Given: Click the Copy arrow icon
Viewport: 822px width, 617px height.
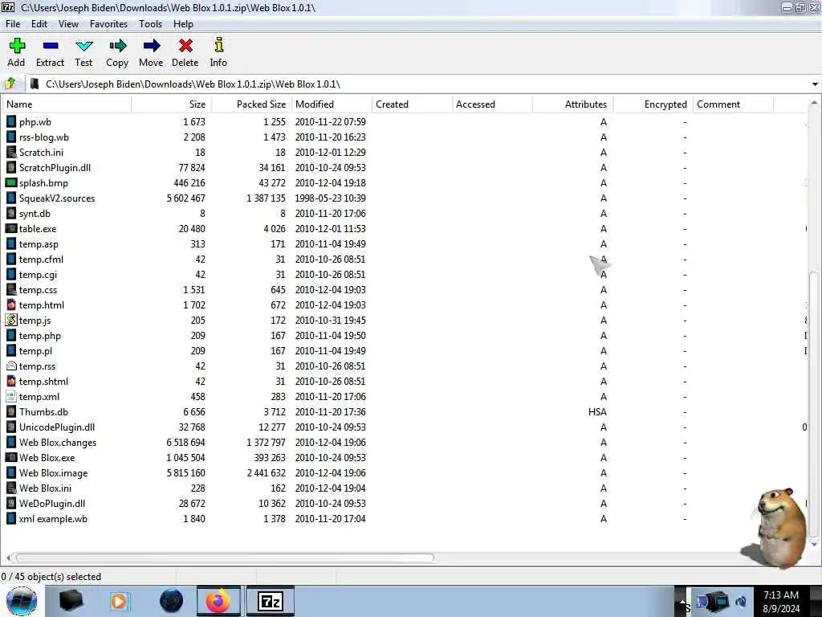Looking at the screenshot, I should click(117, 46).
